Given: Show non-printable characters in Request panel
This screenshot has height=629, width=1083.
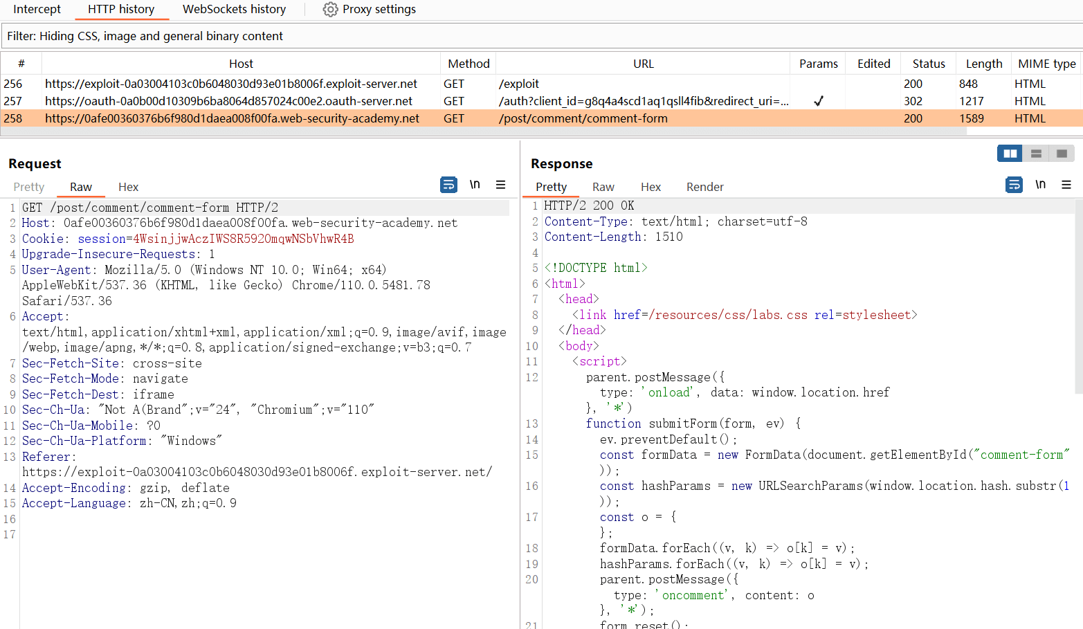Looking at the screenshot, I should 475,185.
